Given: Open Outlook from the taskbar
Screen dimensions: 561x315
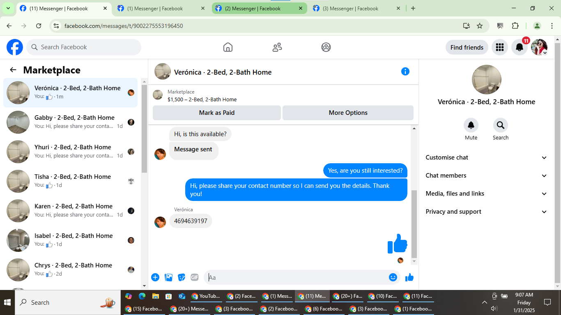Looking at the screenshot, I should [182, 296].
